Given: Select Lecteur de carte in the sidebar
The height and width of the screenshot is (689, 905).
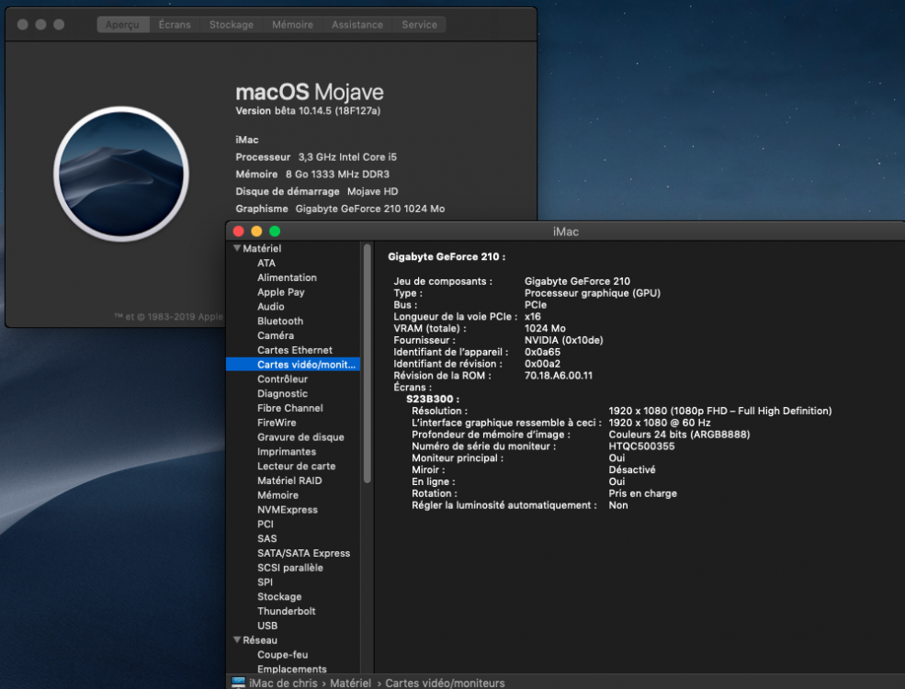Looking at the screenshot, I should pos(296,466).
